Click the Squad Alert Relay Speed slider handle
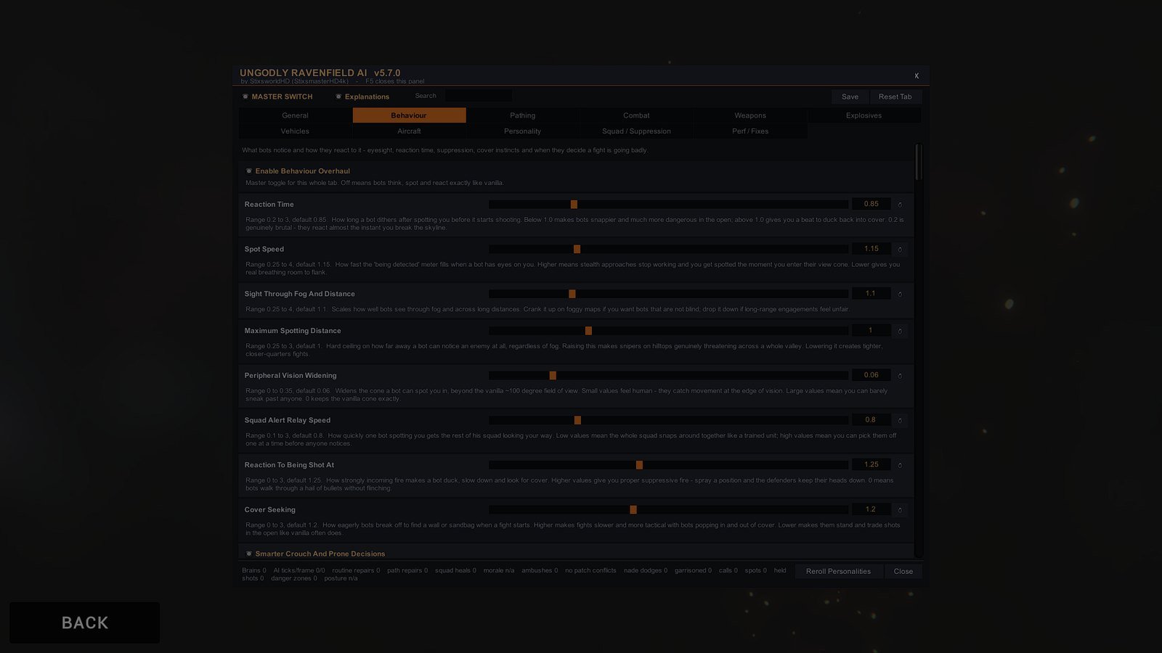Screen dimensions: 1162x653 click(x=577, y=420)
